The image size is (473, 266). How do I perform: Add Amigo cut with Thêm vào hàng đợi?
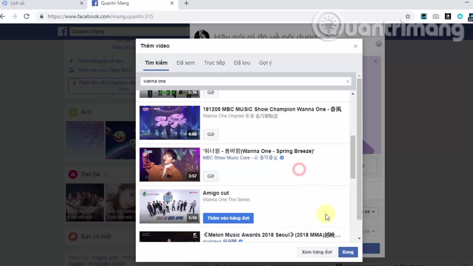(228, 218)
